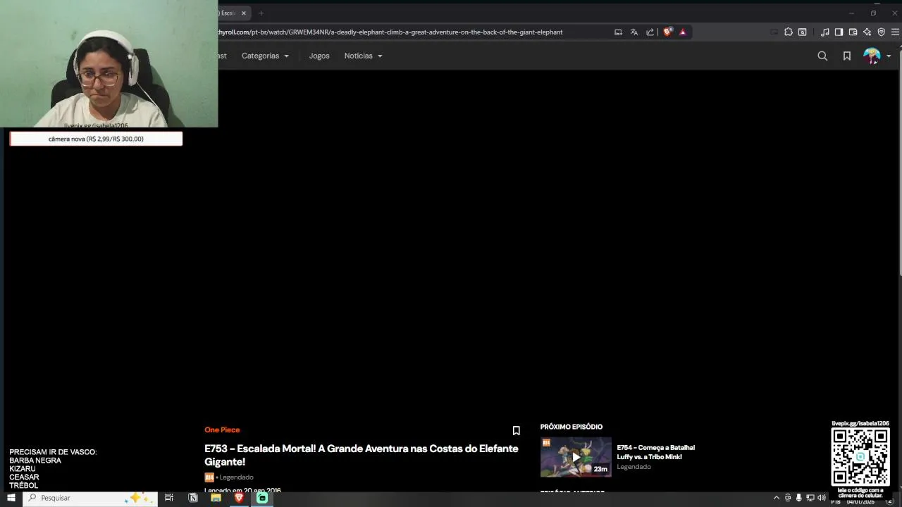This screenshot has width=902, height=507.
Task: Click the E753 Escalada Mortal episode title
Action: (362, 455)
